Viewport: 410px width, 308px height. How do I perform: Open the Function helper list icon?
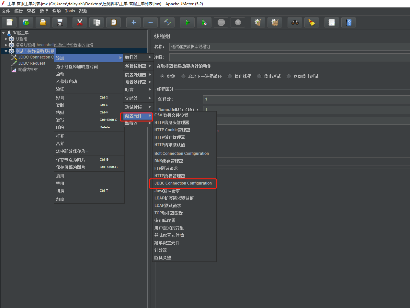(x=332, y=22)
